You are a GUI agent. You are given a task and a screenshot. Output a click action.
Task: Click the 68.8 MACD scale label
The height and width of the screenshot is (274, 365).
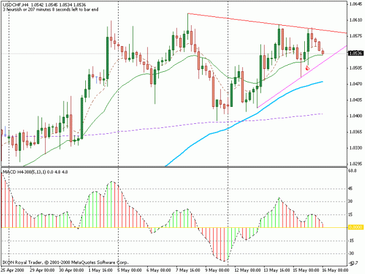352,171
